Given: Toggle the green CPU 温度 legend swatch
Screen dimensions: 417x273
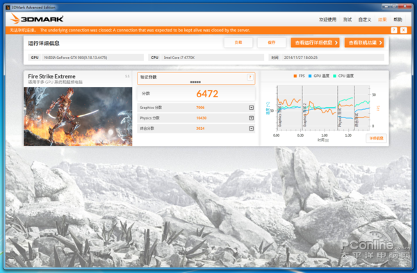Looking at the screenshot, I should click(334, 76).
